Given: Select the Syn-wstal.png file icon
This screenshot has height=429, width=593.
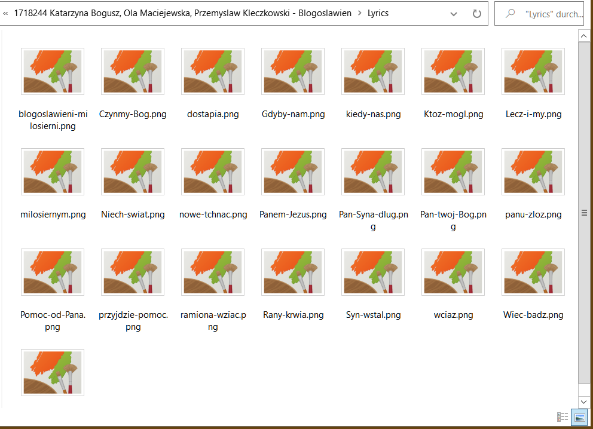Looking at the screenshot, I should click(373, 272).
